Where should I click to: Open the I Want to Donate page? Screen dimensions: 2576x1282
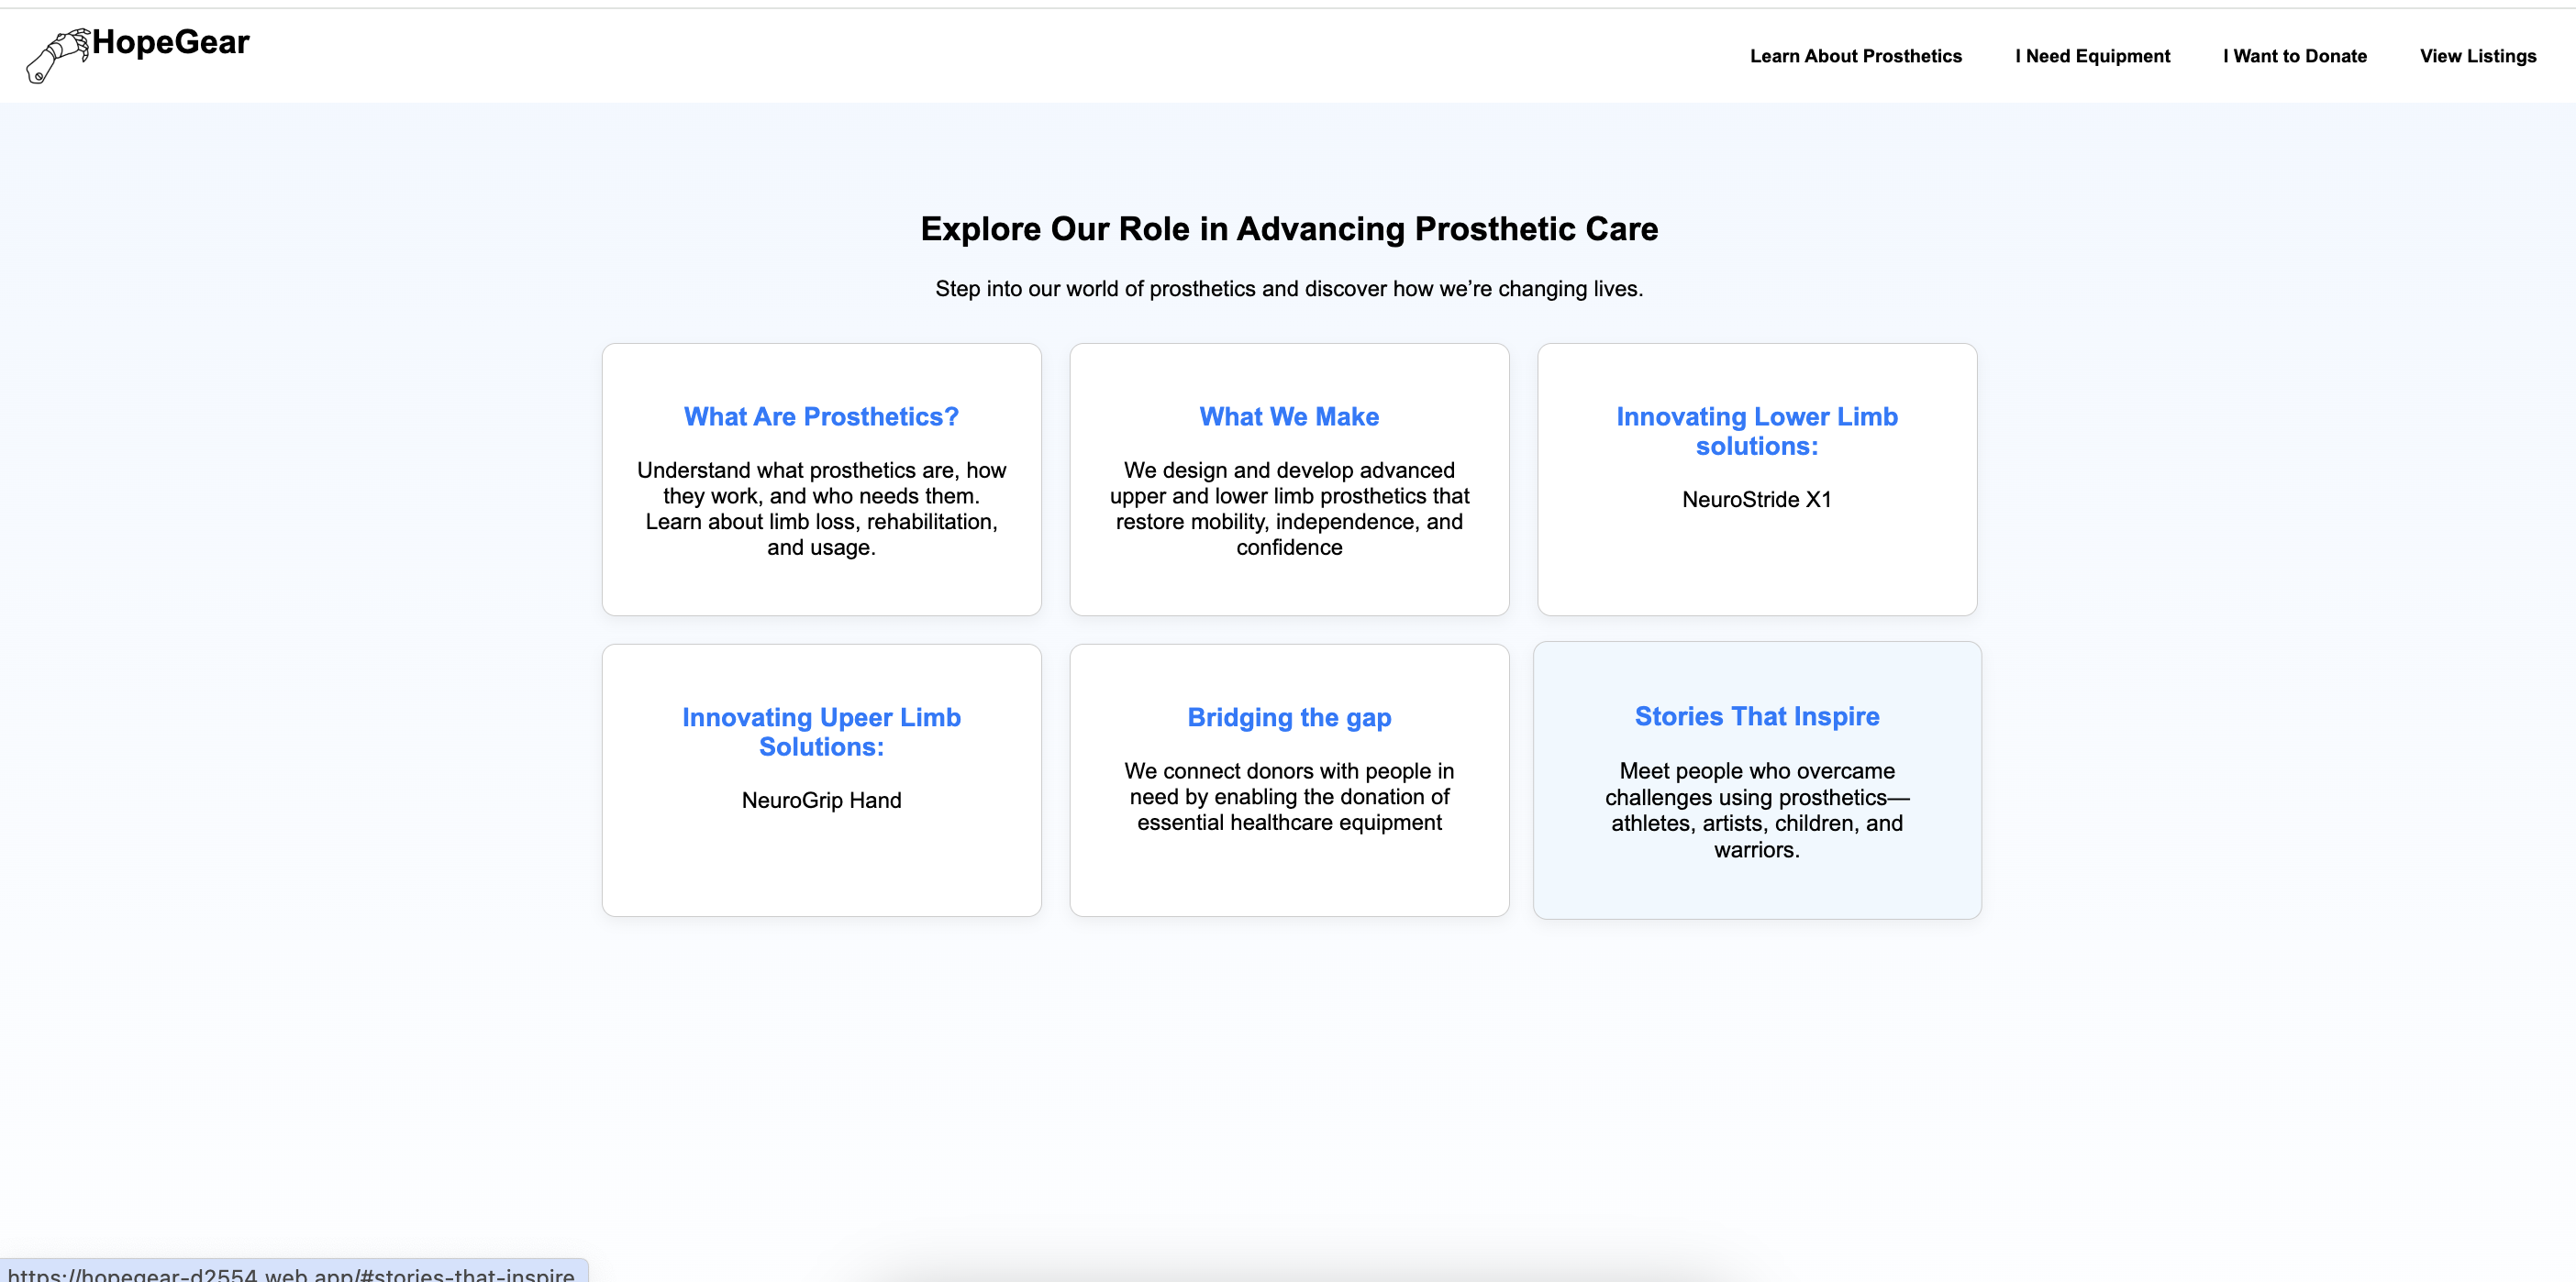coord(2294,56)
